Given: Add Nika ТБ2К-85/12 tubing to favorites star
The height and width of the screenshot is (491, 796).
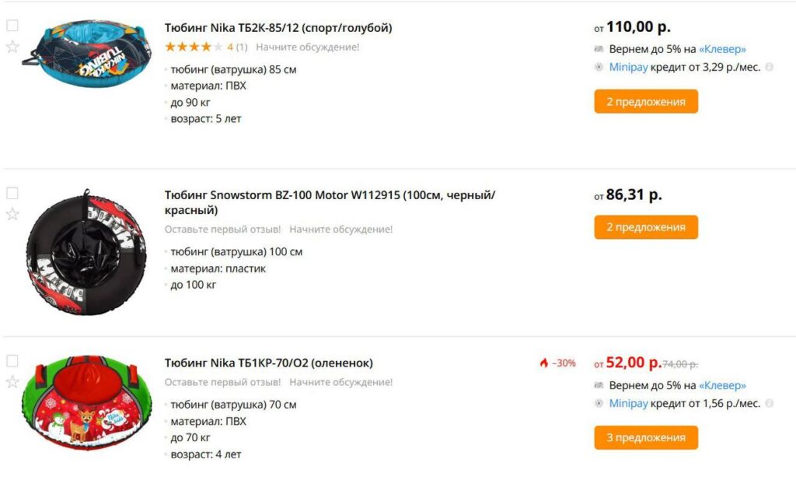Looking at the screenshot, I should [12, 47].
